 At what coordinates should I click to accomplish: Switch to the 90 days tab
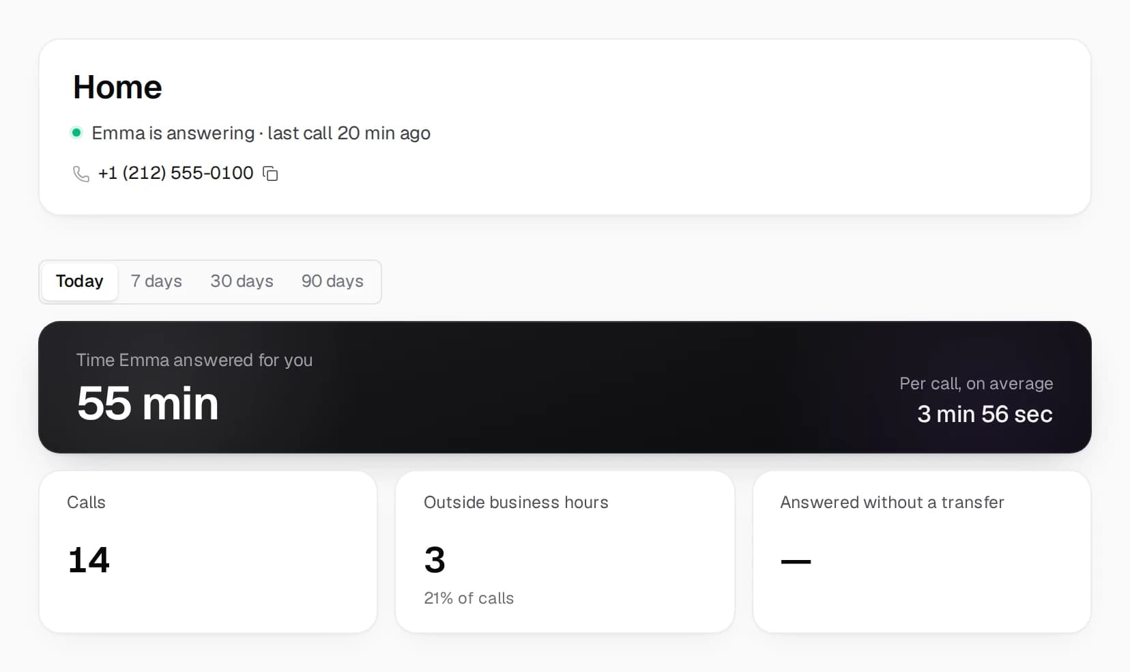point(332,281)
